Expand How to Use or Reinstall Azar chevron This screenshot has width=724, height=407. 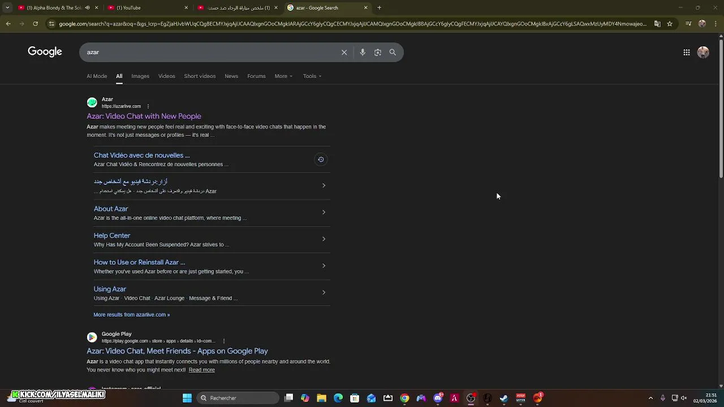[324, 266]
